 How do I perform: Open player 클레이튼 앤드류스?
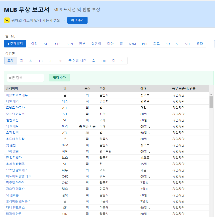(18, 201)
